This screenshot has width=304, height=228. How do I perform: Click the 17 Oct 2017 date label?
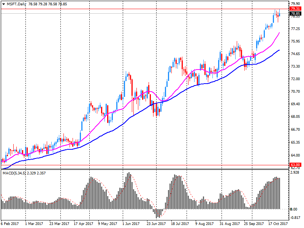tap(278, 224)
